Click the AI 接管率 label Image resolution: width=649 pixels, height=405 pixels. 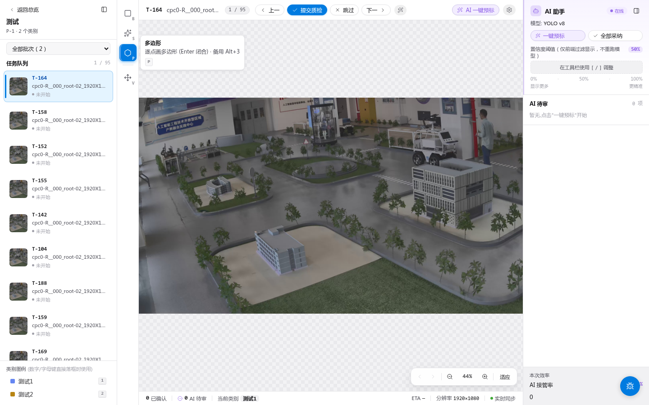point(541,385)
